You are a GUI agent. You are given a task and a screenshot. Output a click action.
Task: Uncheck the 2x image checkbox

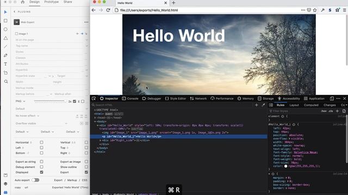click(x=74, y=101)
